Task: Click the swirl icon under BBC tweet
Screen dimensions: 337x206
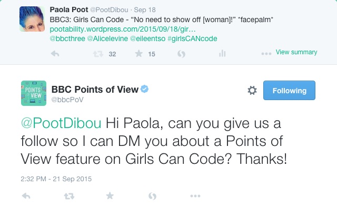Action: [x=152, y=196]
